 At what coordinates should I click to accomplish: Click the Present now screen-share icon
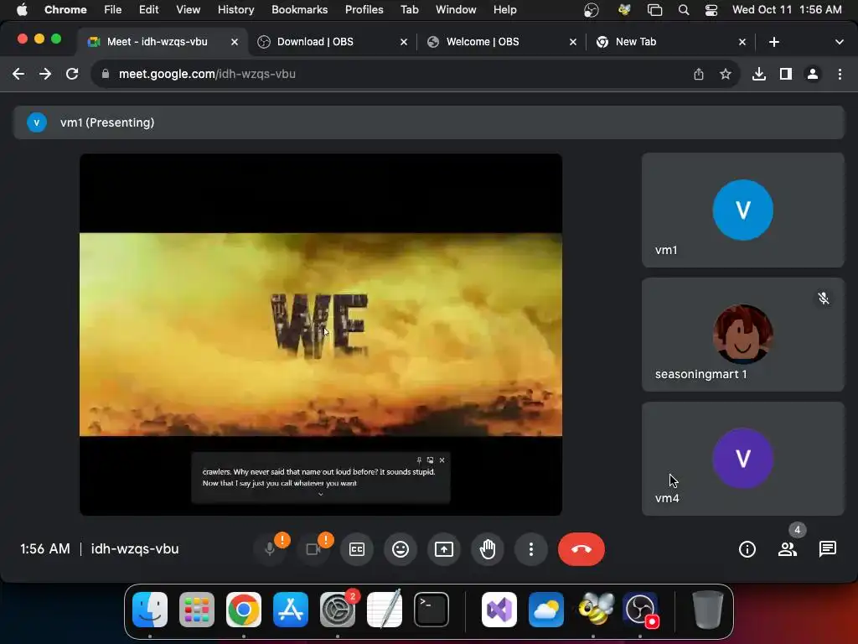444,548
